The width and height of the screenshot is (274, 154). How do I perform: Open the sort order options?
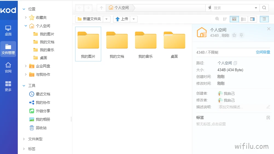pyautogui.click(x=225, y=19)
